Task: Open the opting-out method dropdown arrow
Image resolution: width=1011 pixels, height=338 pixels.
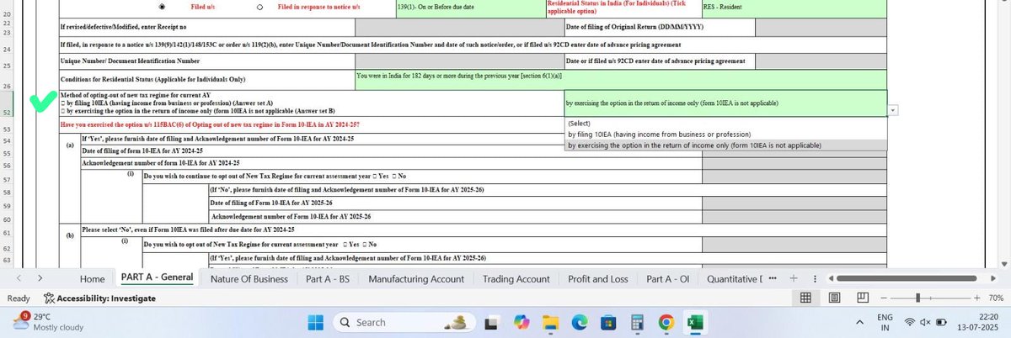Action: 893,109
